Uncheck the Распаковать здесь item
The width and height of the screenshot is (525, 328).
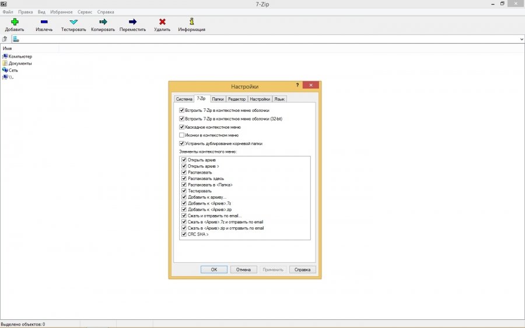pos(184,178)
